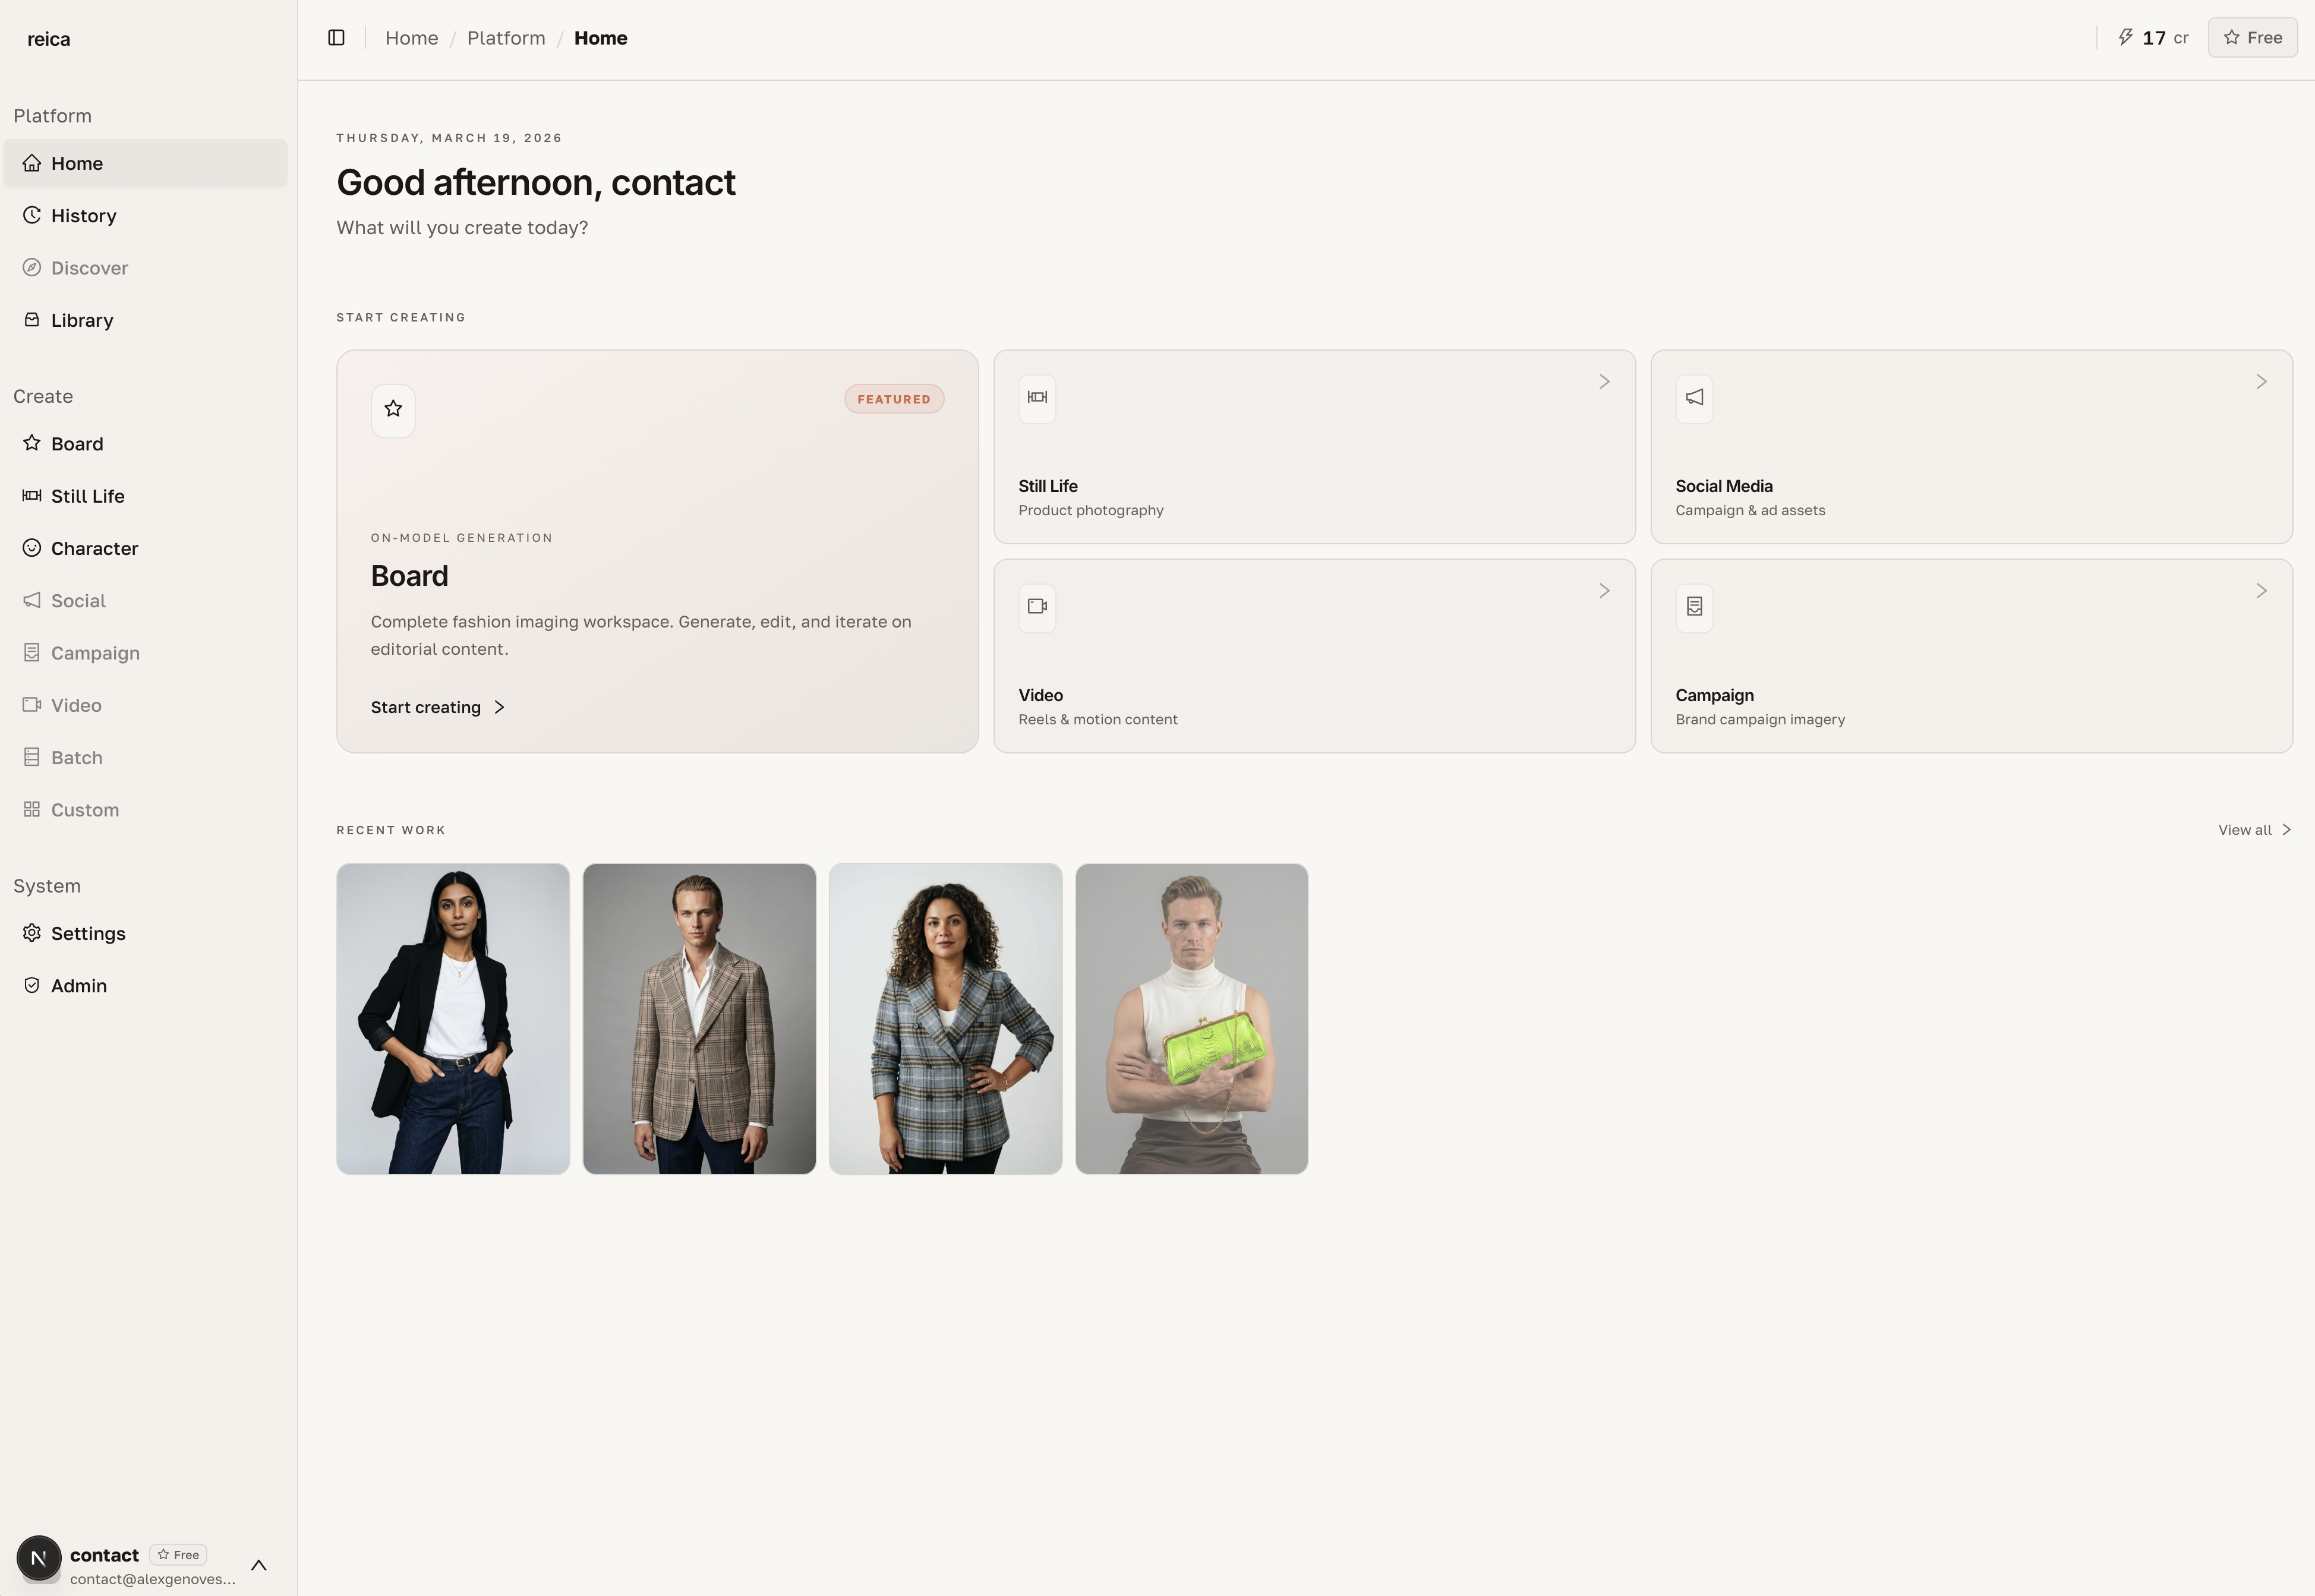Open the man holding green purse thumbnail
Image resolution: width=2315 pixels, height=1596 pixels.
tap(1191, 1018)
